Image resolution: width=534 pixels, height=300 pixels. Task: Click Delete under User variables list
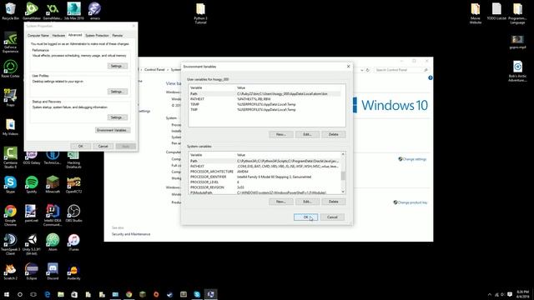[334, 134]
